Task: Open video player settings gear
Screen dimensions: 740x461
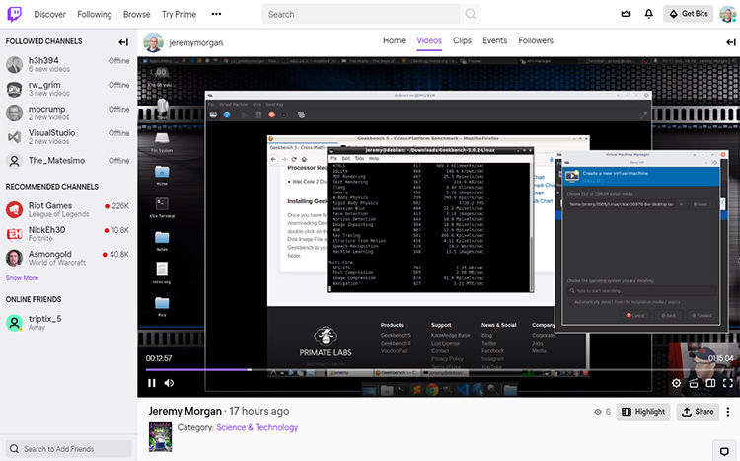Action: [x=676, y=383]
